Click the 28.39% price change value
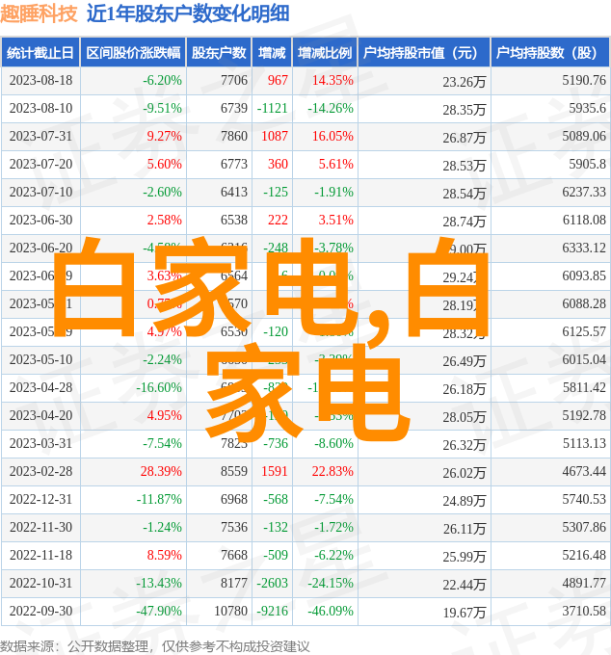The height and width of the screenshot is (655, 611). click(161, 471)
